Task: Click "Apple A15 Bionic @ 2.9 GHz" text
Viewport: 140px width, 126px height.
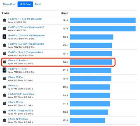Action: tap(21, 97)
